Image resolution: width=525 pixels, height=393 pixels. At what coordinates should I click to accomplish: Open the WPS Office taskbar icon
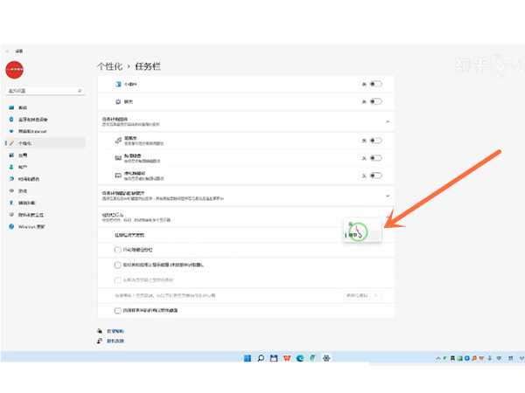[x=286, y=358]
